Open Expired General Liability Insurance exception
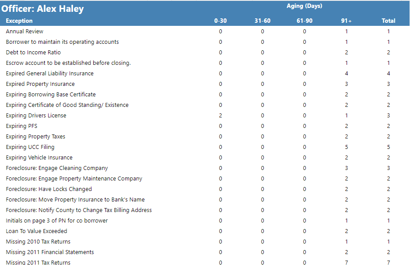 (x=49, y=74)
